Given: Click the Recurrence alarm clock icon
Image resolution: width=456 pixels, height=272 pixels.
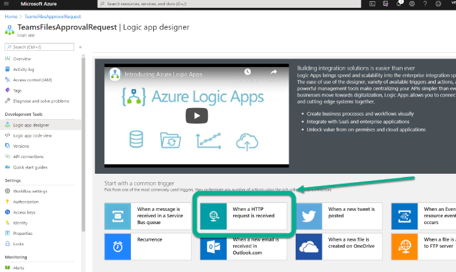Looking at the screenshot, I should (x=118, y=247).
